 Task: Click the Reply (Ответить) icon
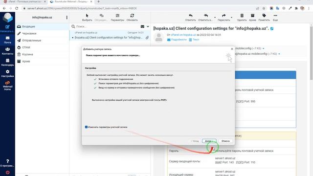(x=190, y=18)
